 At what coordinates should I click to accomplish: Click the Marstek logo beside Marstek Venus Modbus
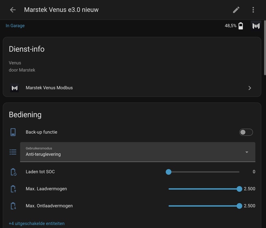[14, 88]
